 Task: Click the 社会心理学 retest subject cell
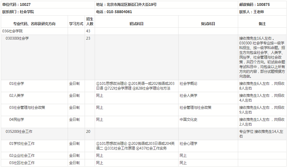[x=189, y=143]
